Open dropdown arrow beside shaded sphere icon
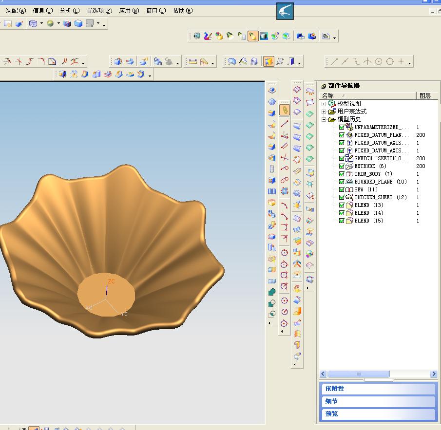The height and width of the screenshot is (430, 441). [x=58, y=23]
